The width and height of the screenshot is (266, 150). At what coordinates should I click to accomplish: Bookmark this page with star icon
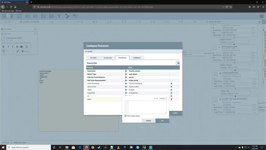coord(231,7)
